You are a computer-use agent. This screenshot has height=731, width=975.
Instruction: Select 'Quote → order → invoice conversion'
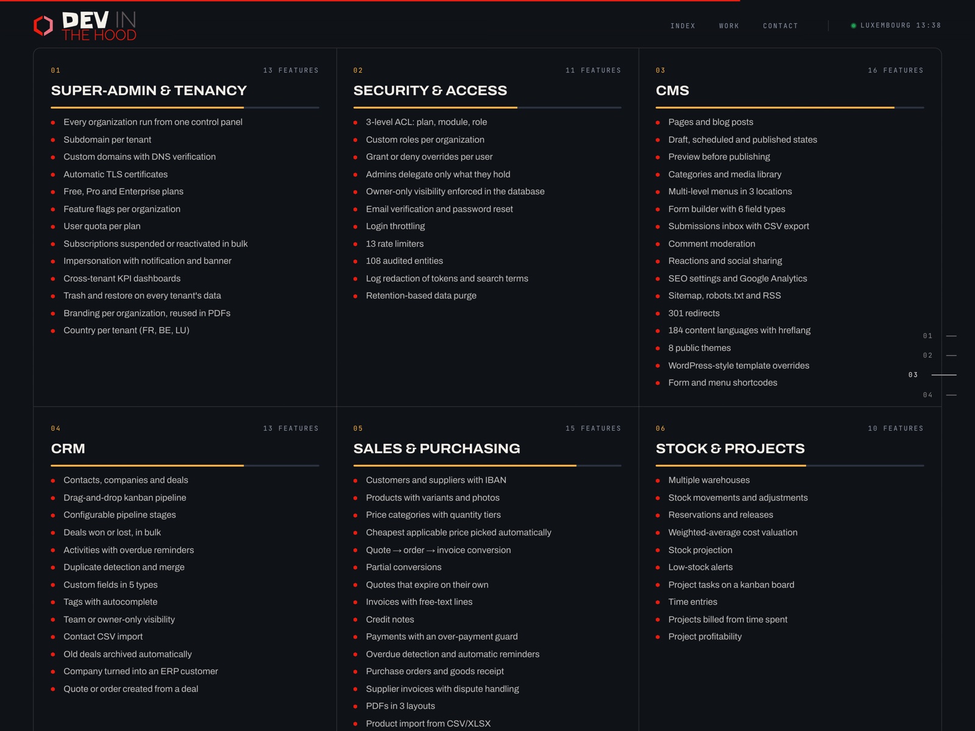point(438,550)
